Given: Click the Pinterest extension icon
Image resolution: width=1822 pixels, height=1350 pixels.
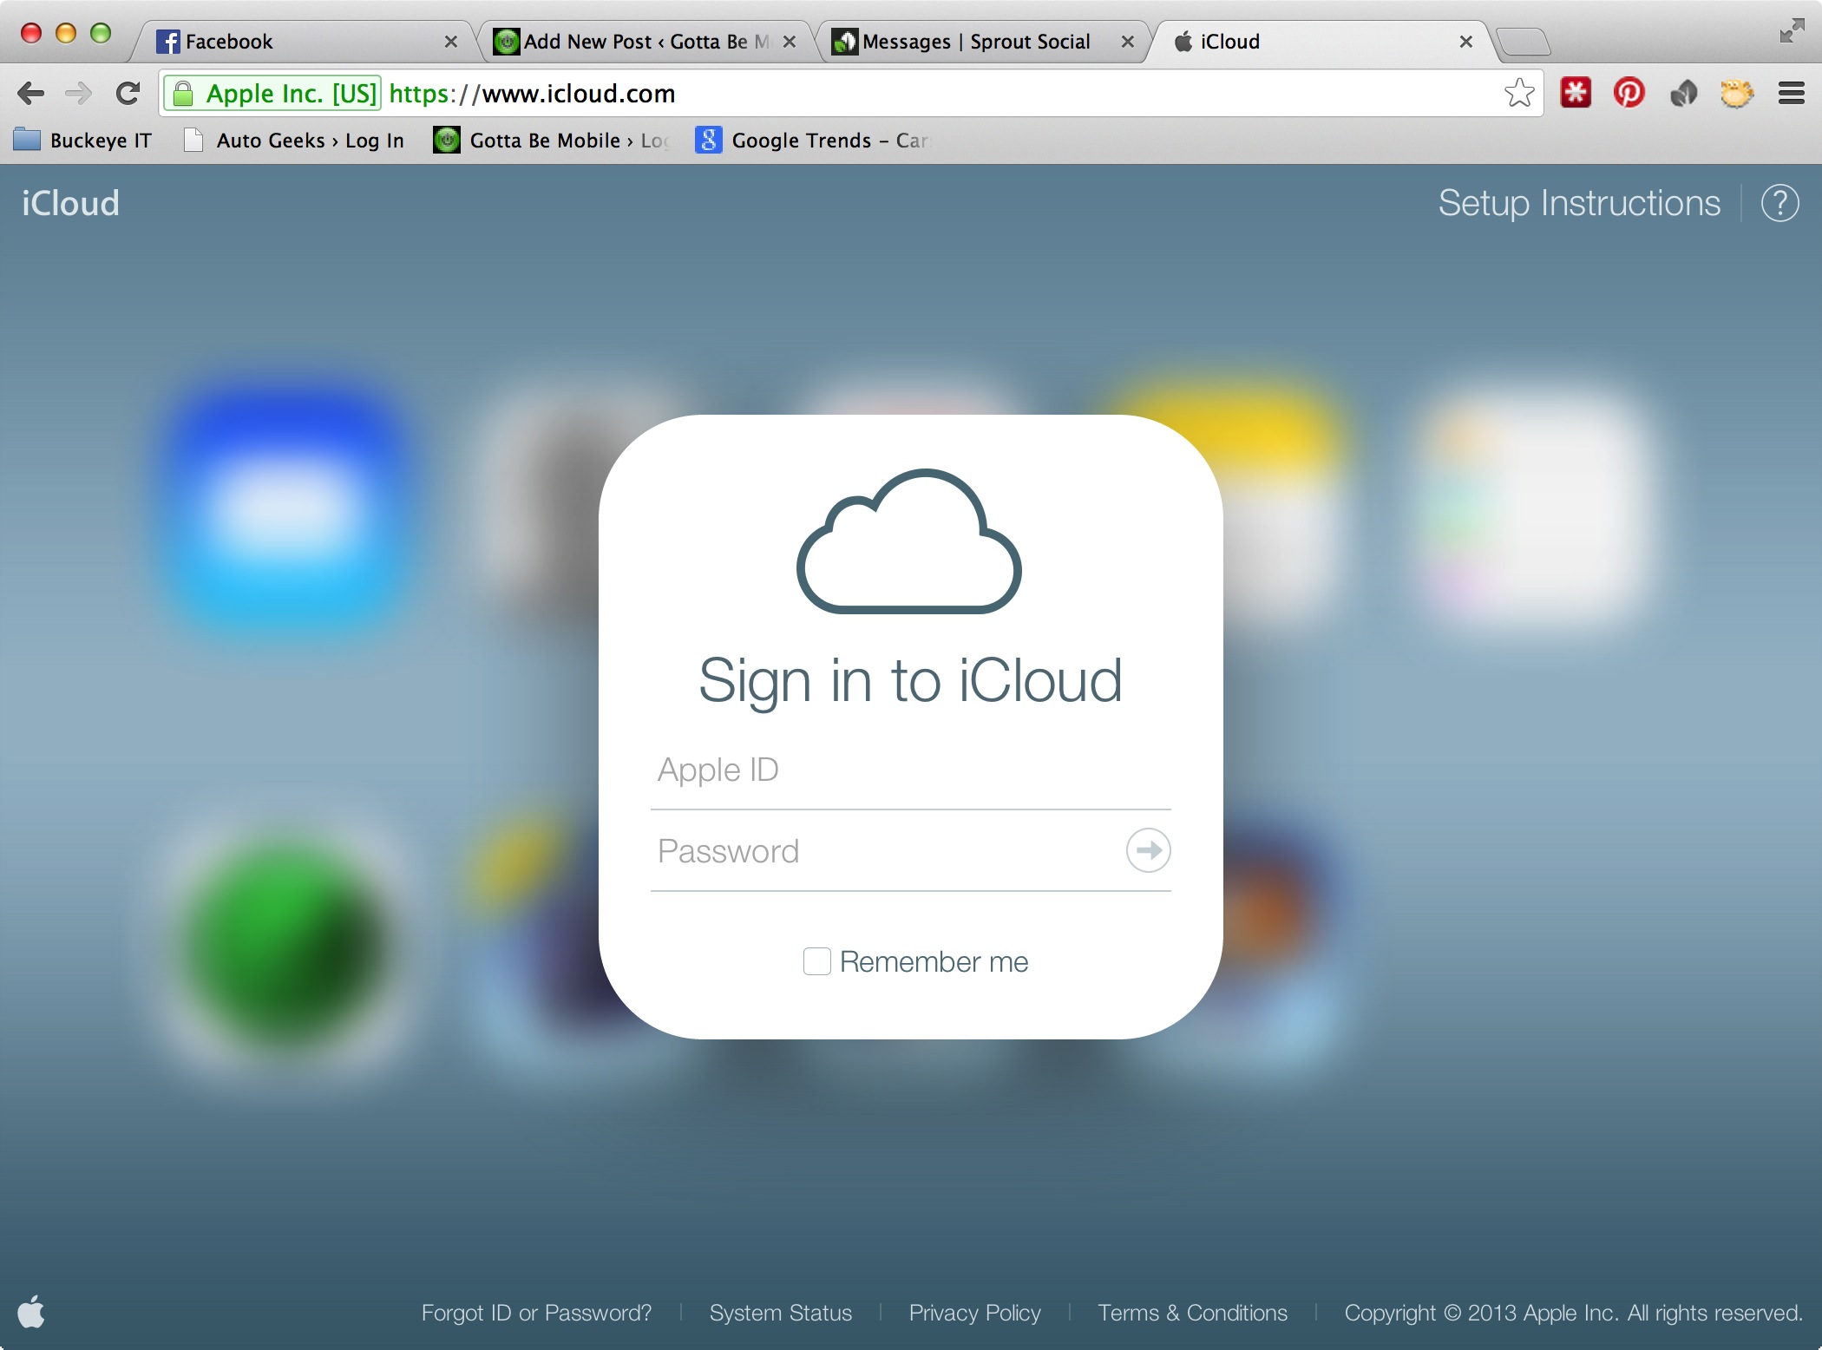Looking at the screenshot, I should pos(1629,93).
